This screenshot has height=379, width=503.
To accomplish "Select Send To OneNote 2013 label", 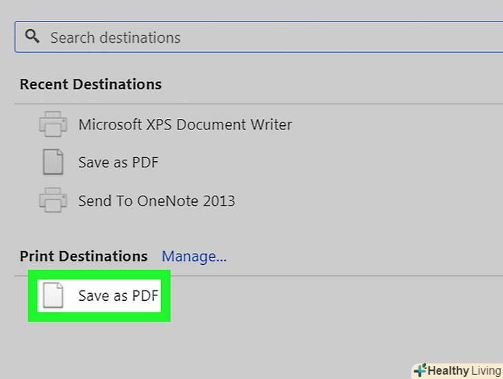I will [x=156, y=201].
